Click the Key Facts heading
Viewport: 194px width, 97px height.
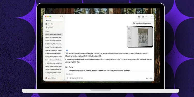point(69,67)
